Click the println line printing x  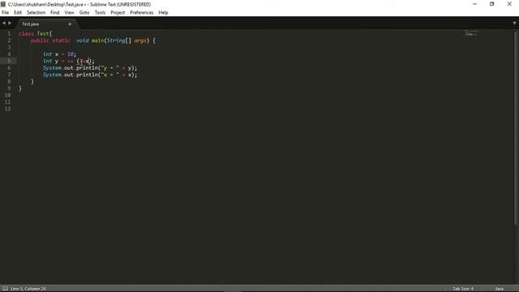tap(90, 75)
